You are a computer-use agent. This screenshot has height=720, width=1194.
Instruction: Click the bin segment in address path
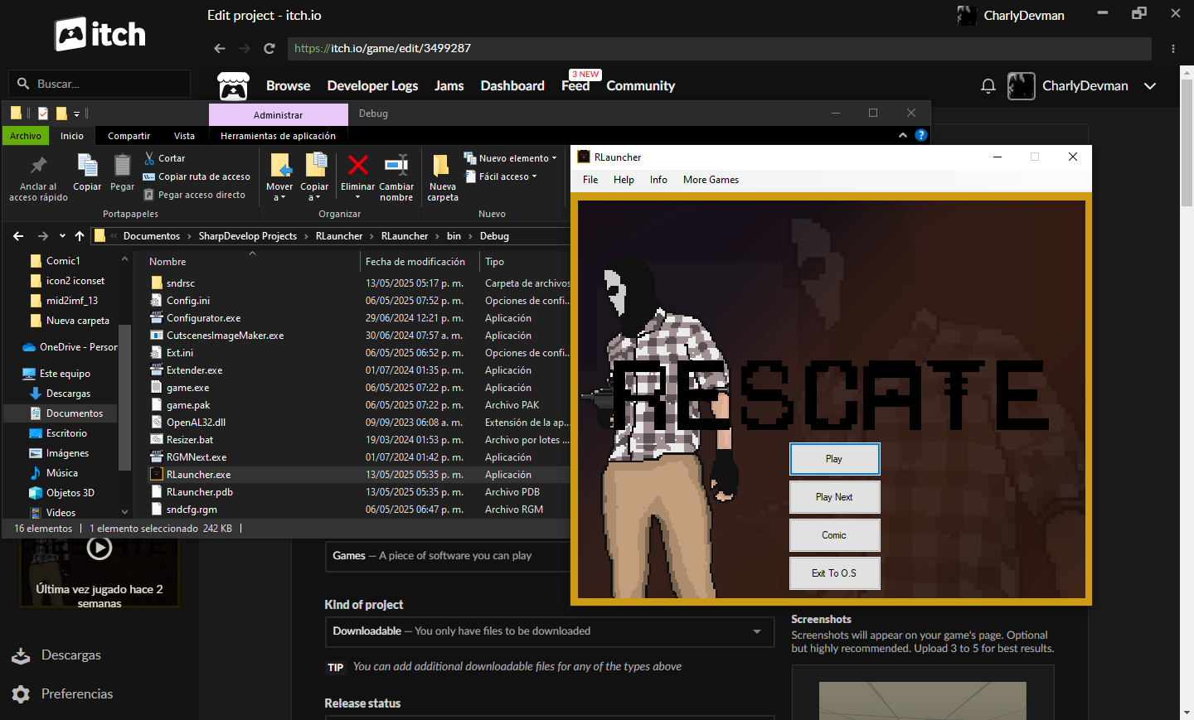point(454,236)
